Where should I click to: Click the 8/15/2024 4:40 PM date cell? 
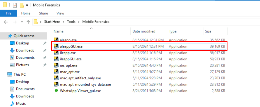(147, 65)
